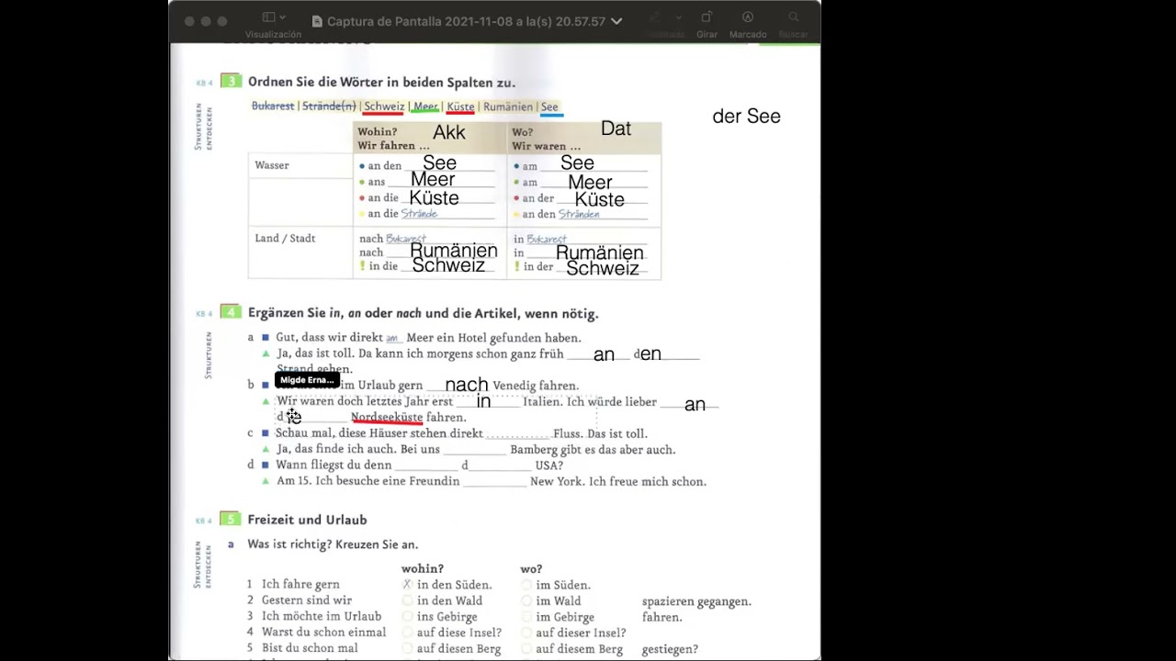
Task: Check 'ins Gebirge' option
Action: click(x=407, y=617)
